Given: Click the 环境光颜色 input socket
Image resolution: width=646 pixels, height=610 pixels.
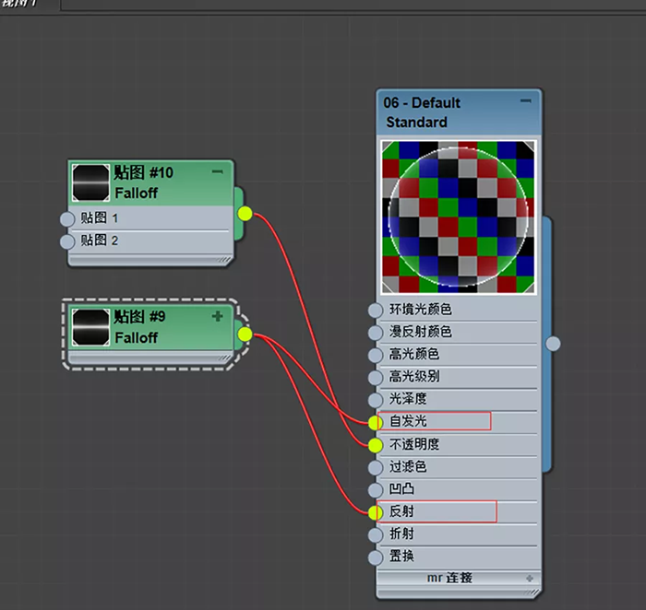Looking at the screenshot, I should [376, 311].
